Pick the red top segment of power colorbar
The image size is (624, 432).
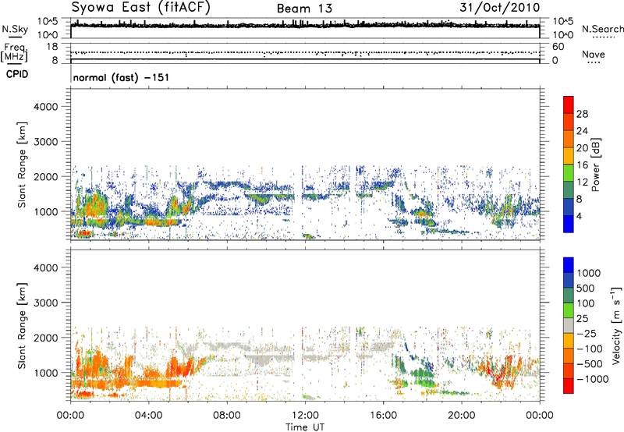coord(569,104)
